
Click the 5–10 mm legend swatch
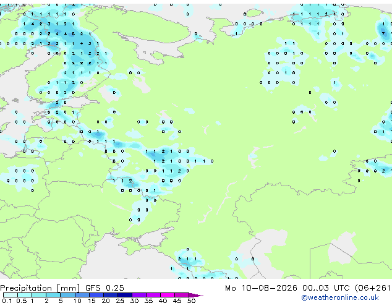67,295
